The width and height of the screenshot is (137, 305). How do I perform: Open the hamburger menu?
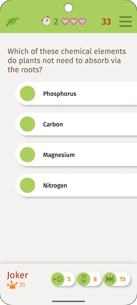pos(125,22)
